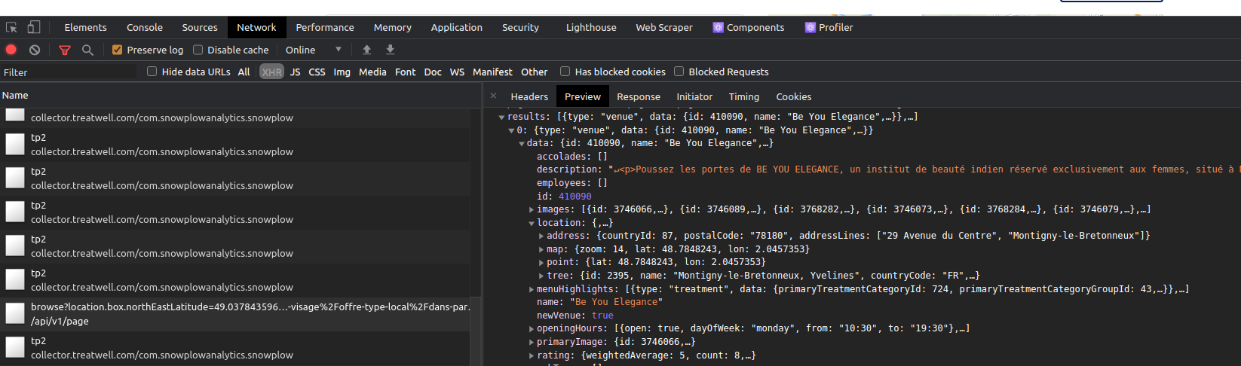Collapse the 0: venue object node

(511, 130)
